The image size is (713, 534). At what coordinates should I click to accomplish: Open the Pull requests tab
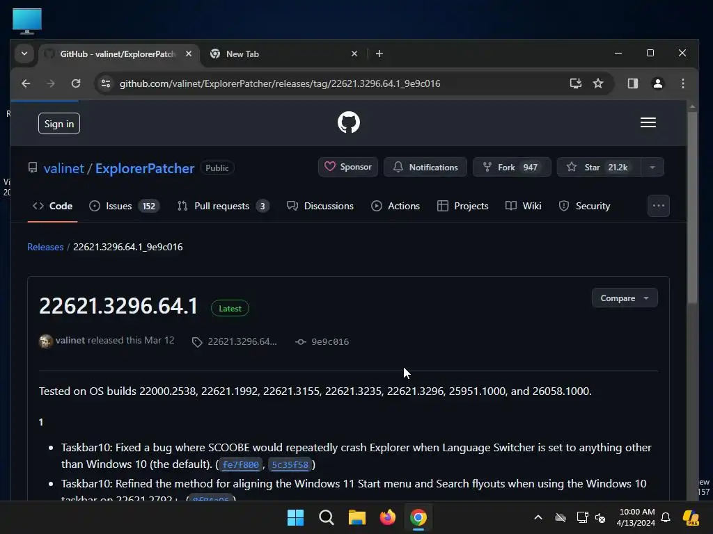[x=224, y=206]
